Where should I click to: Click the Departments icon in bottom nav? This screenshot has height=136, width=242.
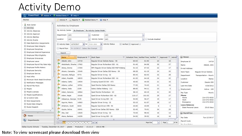tap(25, 120)
